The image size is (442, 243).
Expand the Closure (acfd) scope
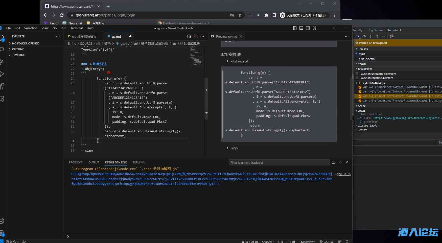click(x=368, y=126)
